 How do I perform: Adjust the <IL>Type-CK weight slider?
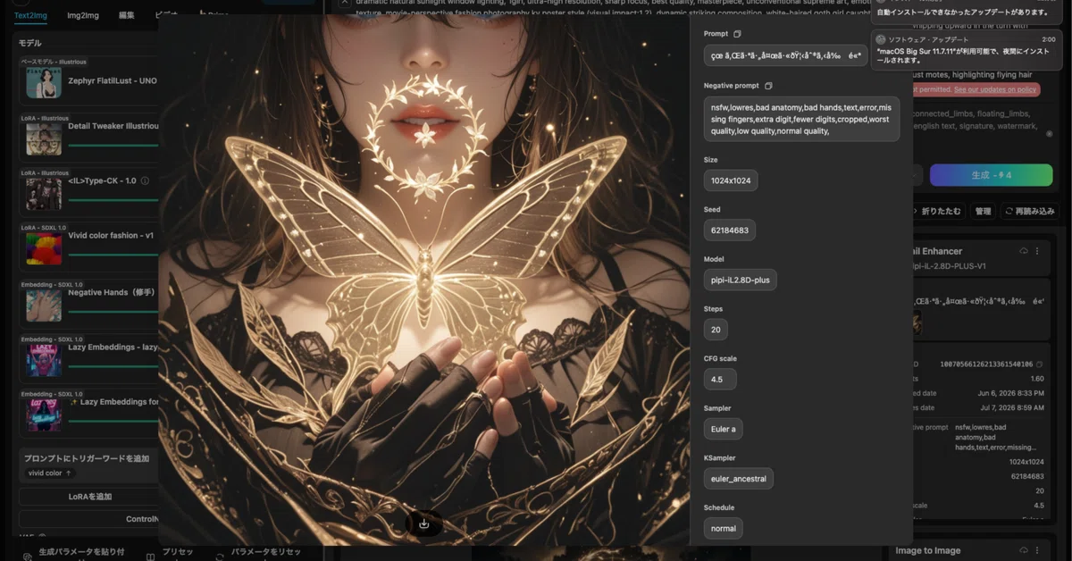(113, 199)
